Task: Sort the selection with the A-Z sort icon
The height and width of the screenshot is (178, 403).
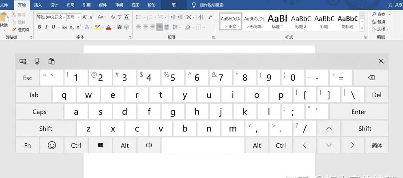Action: coord(201,17)
